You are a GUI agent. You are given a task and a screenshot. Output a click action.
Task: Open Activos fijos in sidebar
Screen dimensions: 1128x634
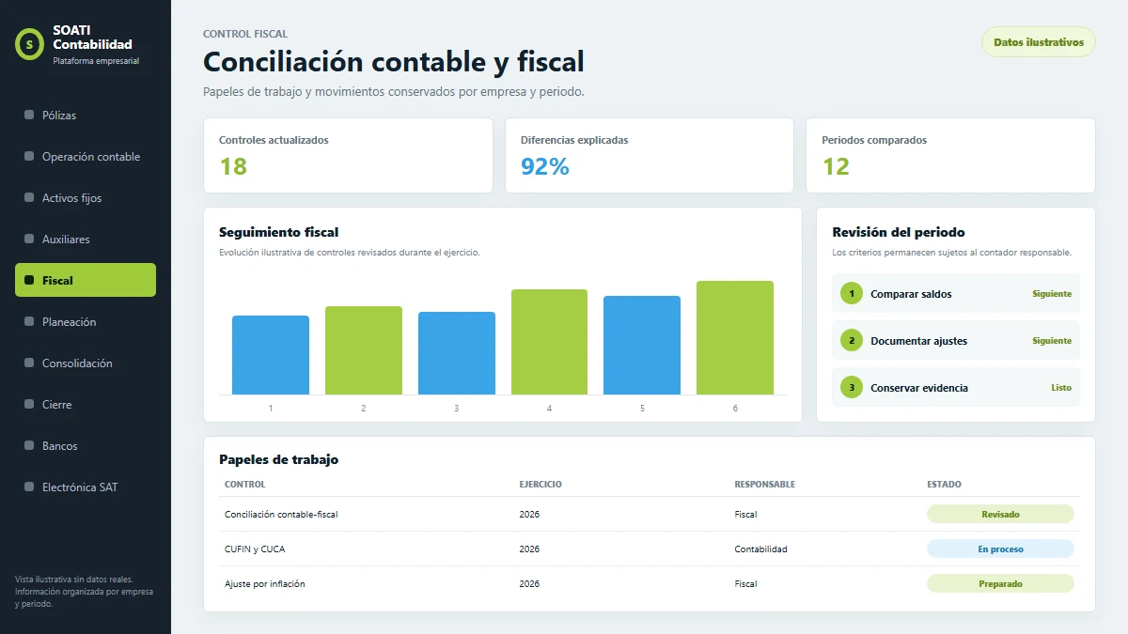(x=86, y=197)
